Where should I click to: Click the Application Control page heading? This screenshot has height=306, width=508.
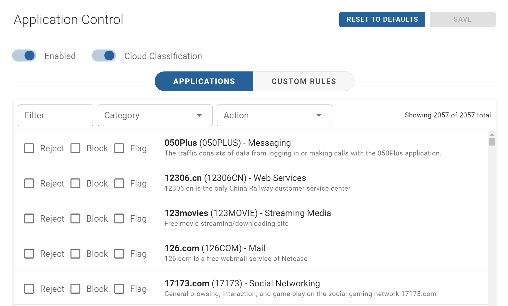coord(68,20)
